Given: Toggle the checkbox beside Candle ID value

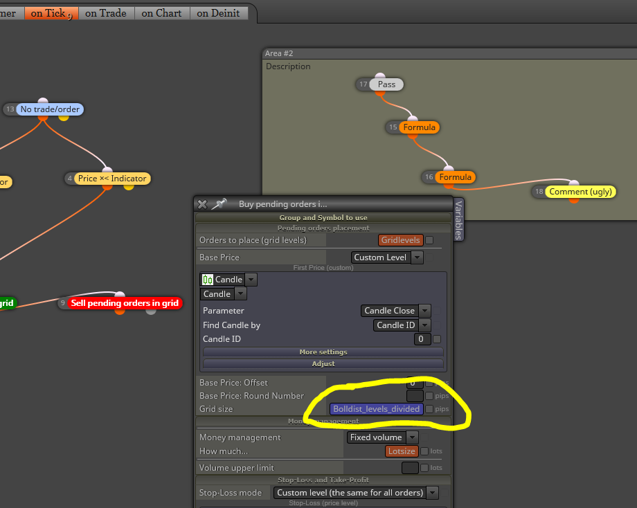Looking at the screenshot, I should coord(437,339).
